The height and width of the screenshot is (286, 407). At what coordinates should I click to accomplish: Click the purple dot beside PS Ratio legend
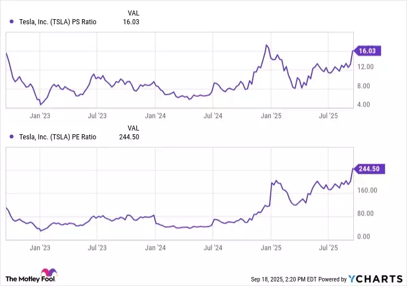tap(12, 22)
